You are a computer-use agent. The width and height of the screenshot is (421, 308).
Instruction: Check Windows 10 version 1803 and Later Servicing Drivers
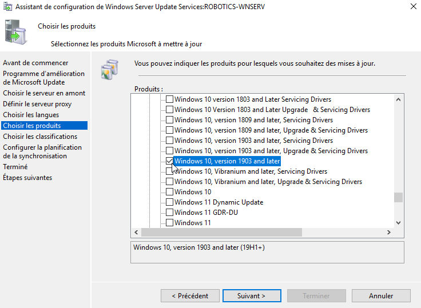[169, 99]
